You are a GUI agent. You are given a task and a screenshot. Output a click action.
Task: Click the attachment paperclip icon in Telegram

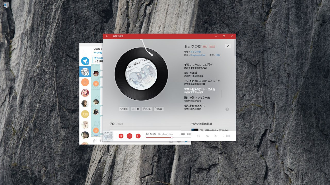[x=95, y=141]
